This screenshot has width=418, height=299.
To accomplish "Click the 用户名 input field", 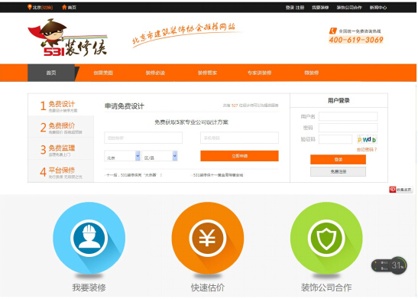I will 348,116.
